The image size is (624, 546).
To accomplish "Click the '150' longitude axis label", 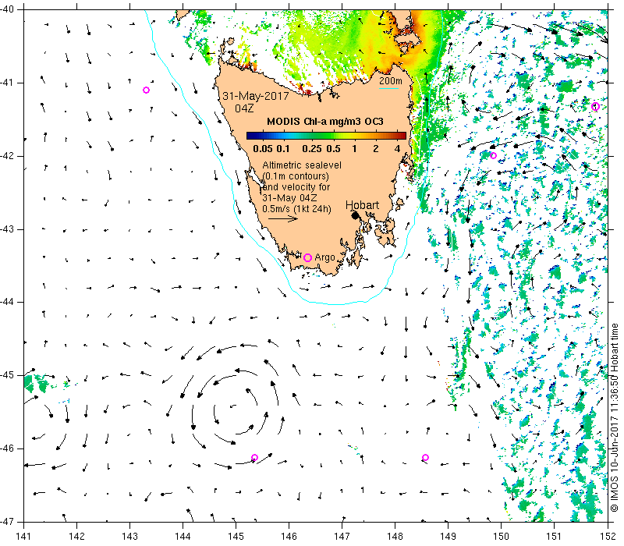I will [501, 536].
